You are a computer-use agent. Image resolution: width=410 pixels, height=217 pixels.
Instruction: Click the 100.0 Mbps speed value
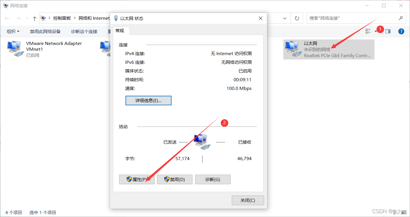(x=239, y=88)
